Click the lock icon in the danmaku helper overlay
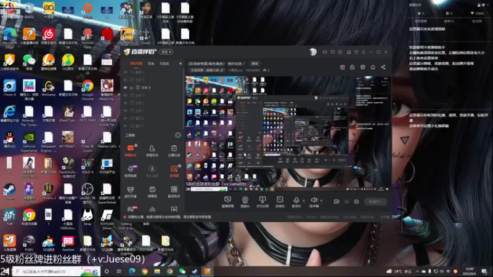This screenshot has height=277, width=493. [479, 5]
